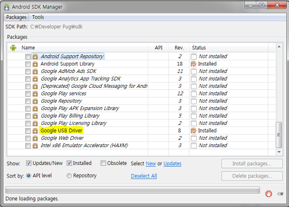The image size is (289, 207).
Task: Select the API level sort radio button
Action: 29,176
